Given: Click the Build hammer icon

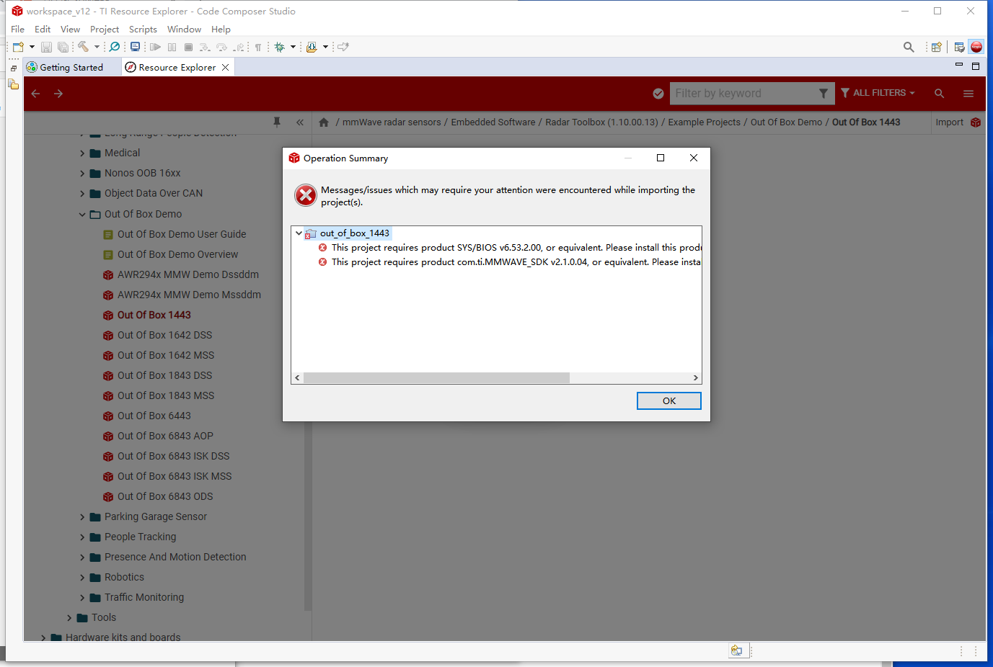Looking at the screenshot, I should [x=84, y=47].
